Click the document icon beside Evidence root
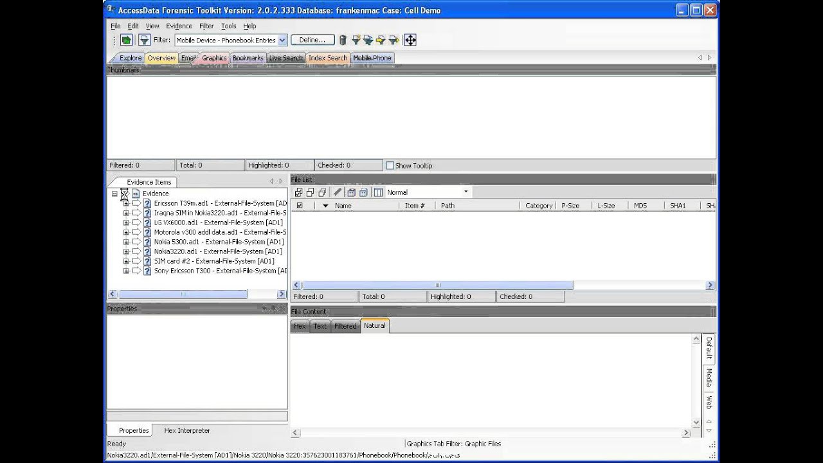Viewport: 823px width, 463px height. (136, 194)
